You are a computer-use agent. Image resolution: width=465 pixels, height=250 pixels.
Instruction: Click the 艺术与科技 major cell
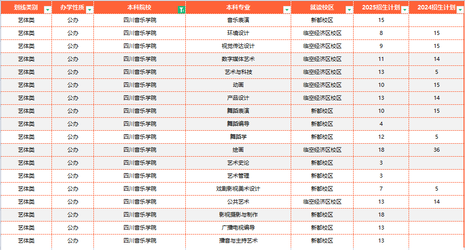point(238,72)
